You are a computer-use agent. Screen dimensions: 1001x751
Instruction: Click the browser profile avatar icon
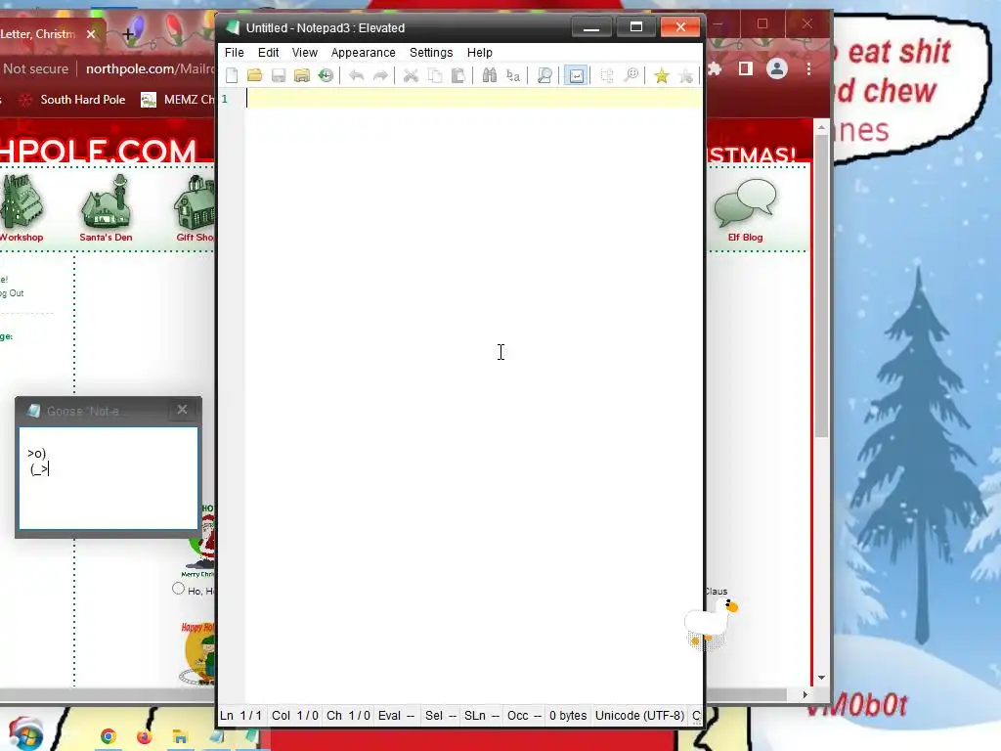[777, 68]
